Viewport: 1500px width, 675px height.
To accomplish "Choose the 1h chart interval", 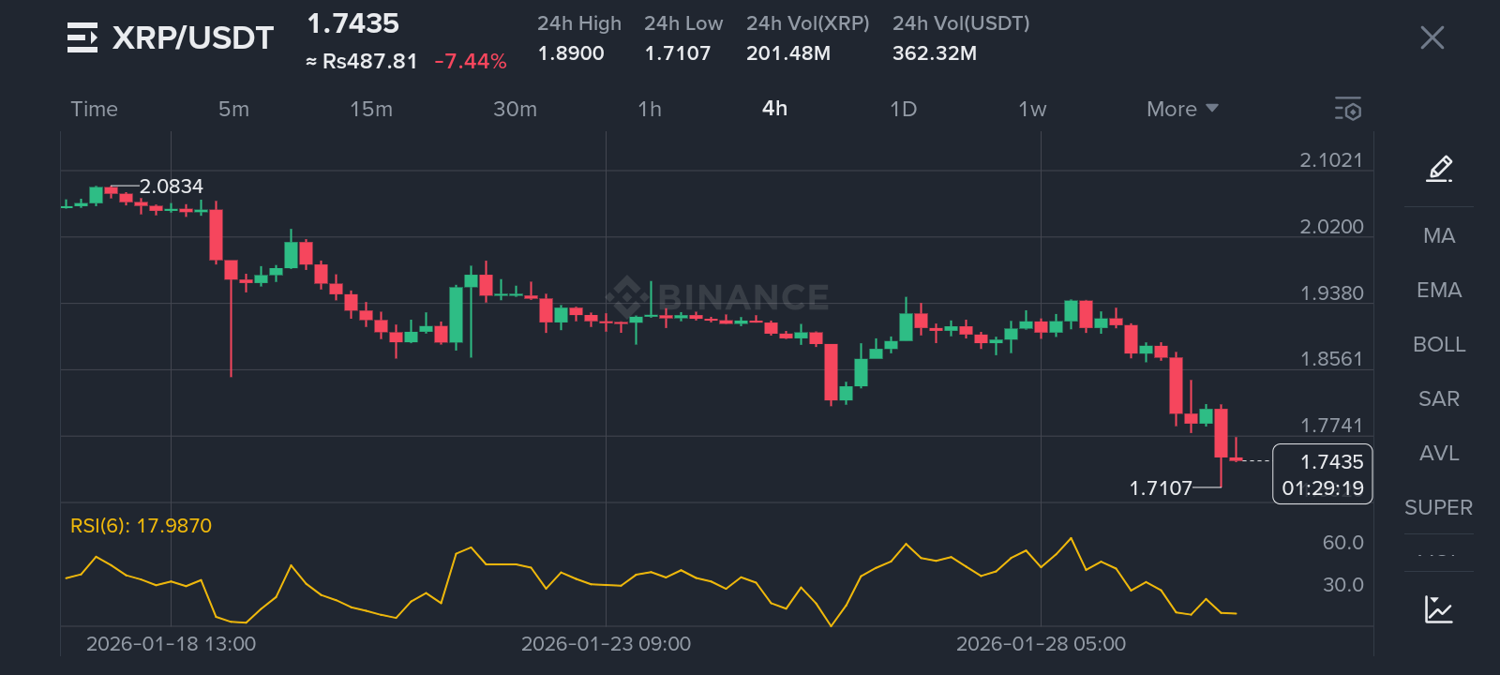I will tap(649, 109).
